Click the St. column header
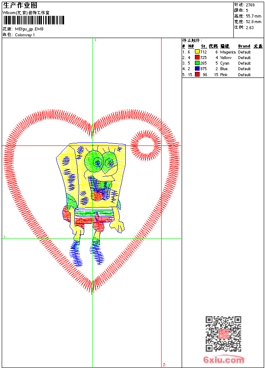Image resolution: width=265 pixels, height=368 pixels. (204, 46)
